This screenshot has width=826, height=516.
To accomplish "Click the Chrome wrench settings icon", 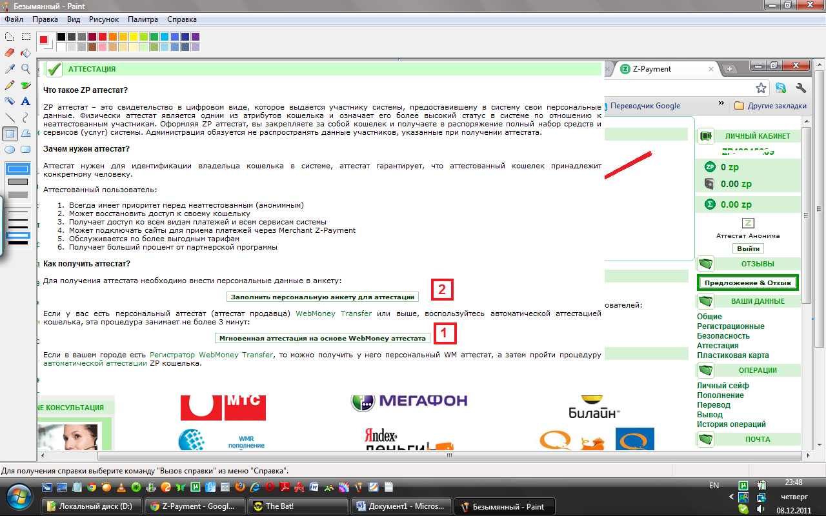I will coord(801,88).
